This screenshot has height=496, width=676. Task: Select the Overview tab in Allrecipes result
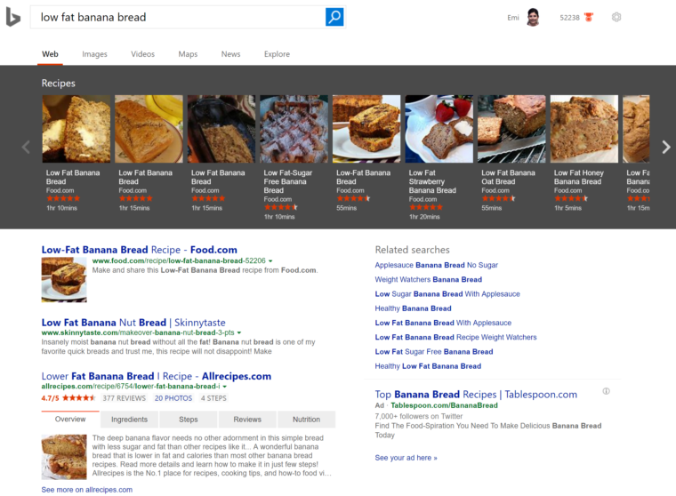click(70, 420)
